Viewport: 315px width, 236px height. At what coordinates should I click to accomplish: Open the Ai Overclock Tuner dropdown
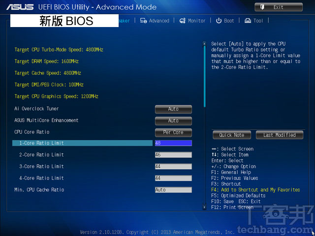173,109
